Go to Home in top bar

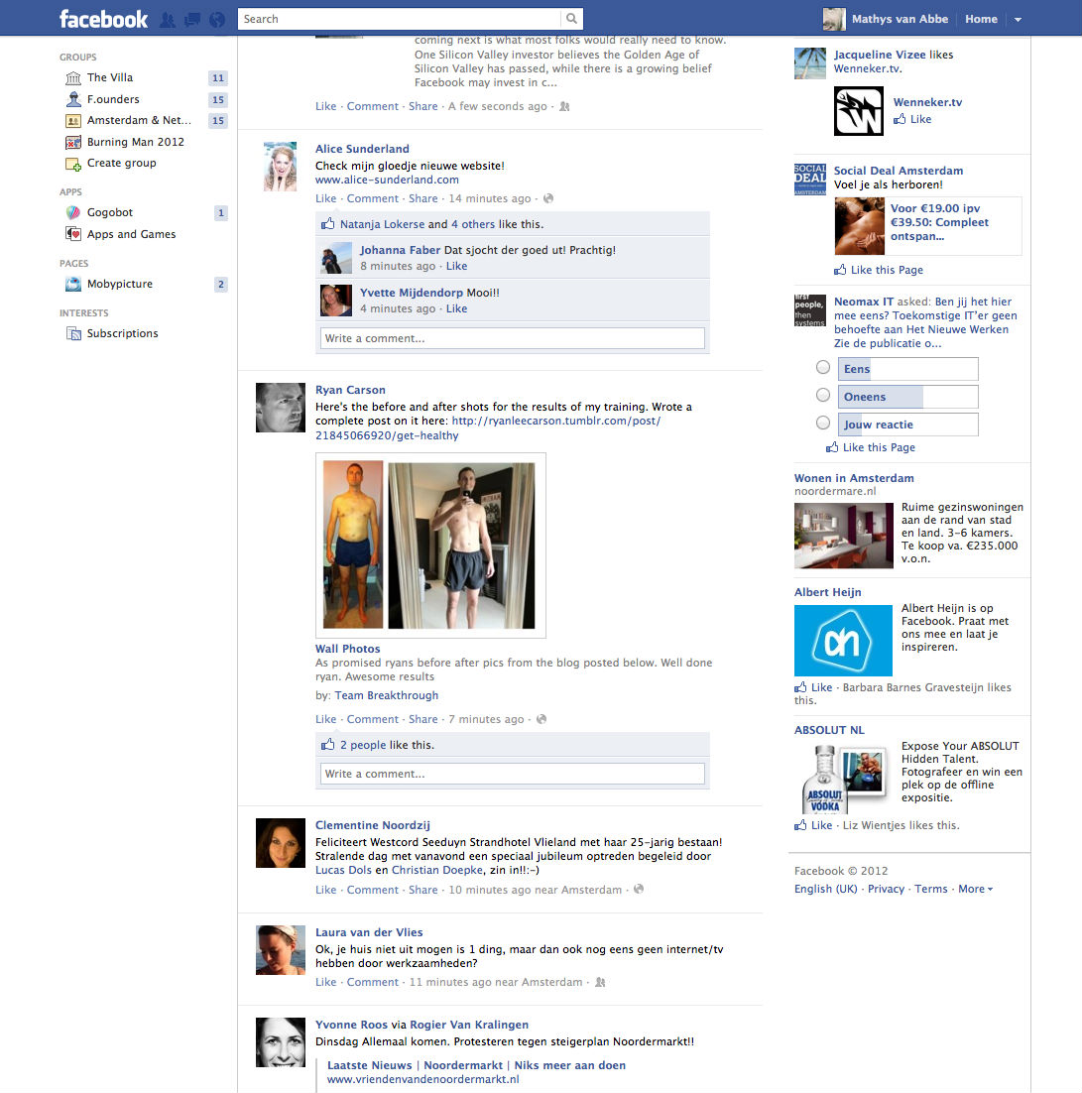[x=981, y=19]
